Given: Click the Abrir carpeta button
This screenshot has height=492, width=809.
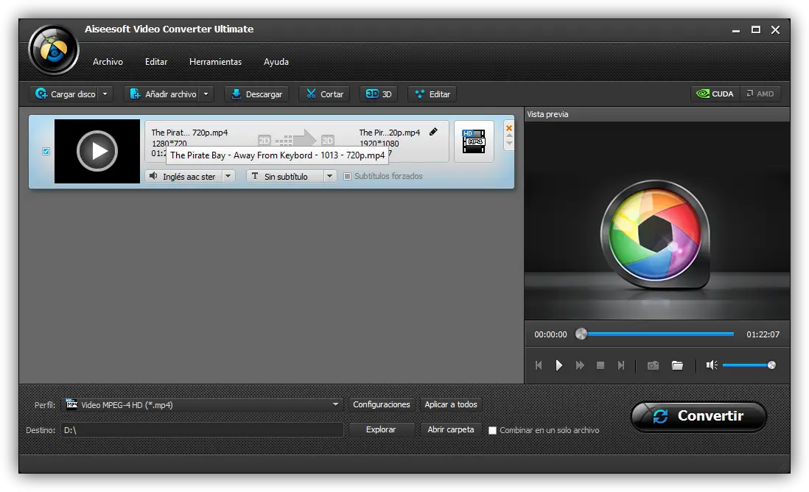Looking at the screenshot, I should pyautogui.click(x=450, y=429).
